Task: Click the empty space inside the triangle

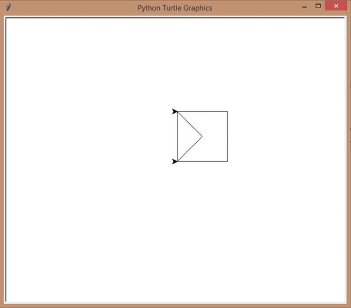Action: tap(187, 137)
